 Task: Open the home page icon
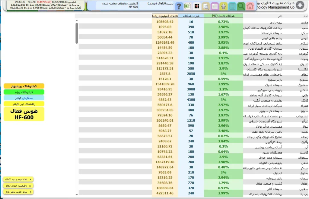tap(250, 6)
